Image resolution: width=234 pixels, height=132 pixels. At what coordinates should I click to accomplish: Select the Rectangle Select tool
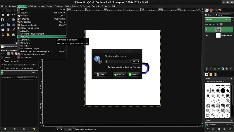click(x=3, y=15)
